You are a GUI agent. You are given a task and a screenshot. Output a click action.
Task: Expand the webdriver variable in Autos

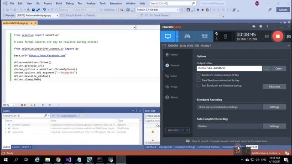pos(5,132)
